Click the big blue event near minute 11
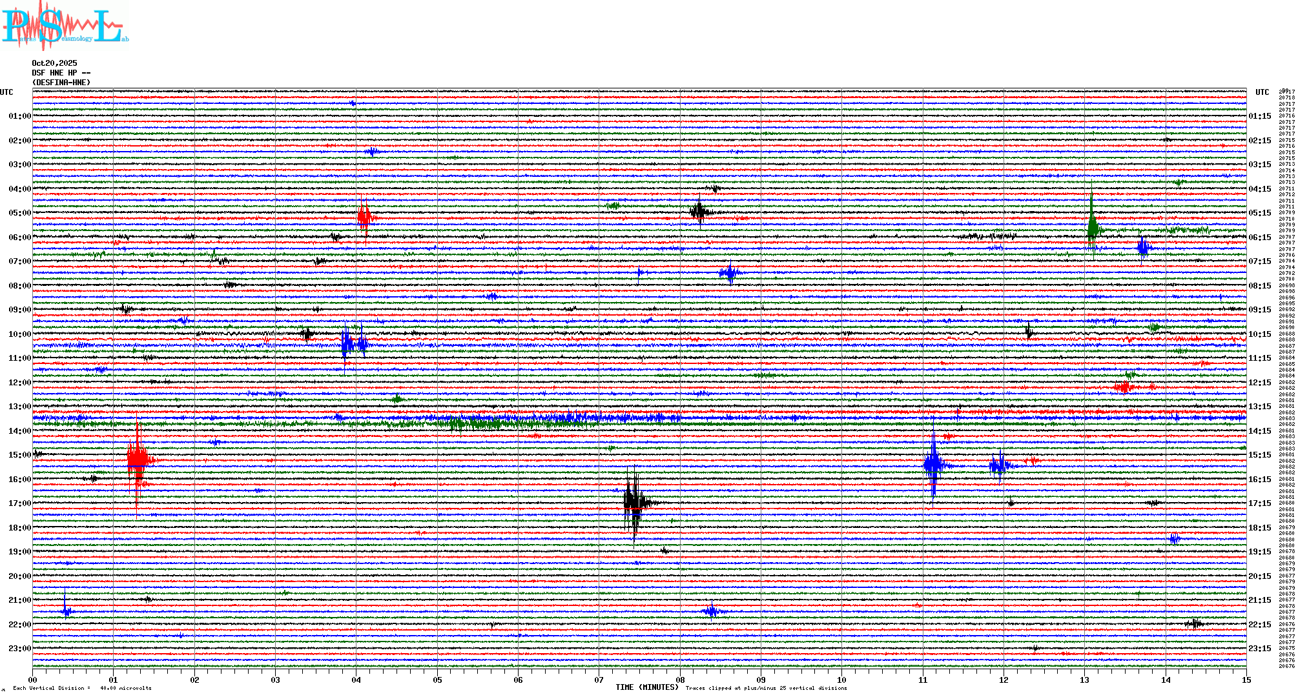The image size is (1298, 697). (933, 464)
